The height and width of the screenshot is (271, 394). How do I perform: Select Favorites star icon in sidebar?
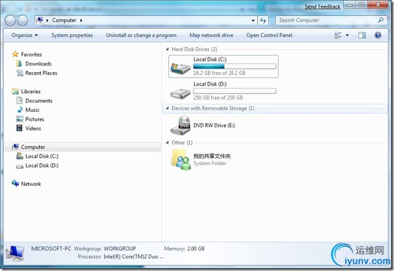click(15, 54)
